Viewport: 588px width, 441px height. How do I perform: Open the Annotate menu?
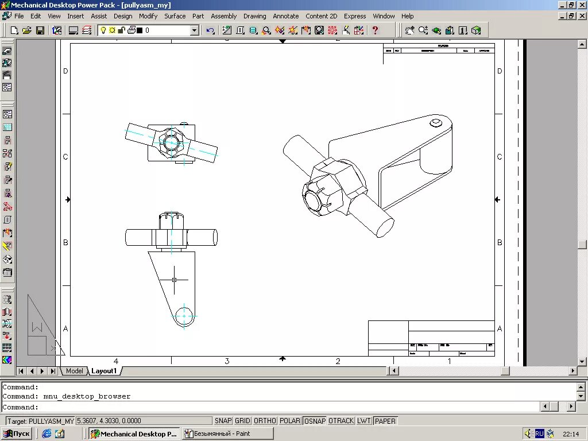(286, 16)
